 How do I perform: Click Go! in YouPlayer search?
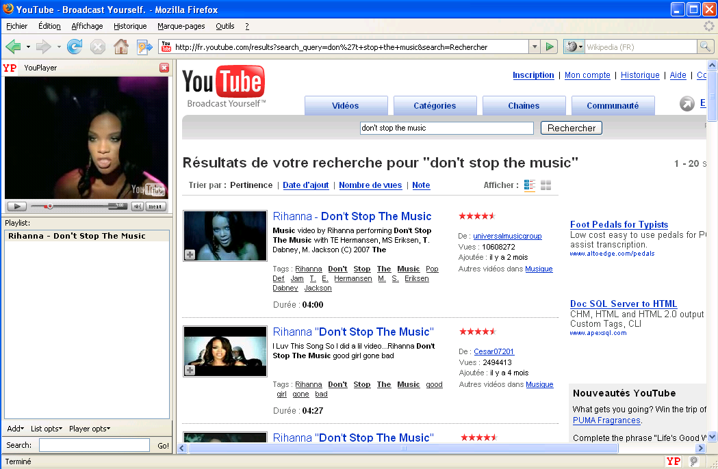tap(163, 446)
